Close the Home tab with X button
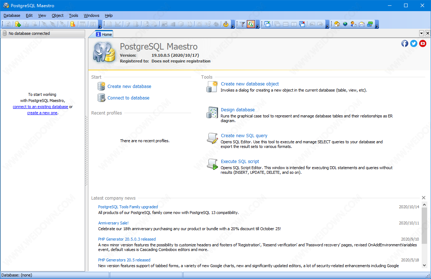 pyautogui.click(x=427, y=33)
